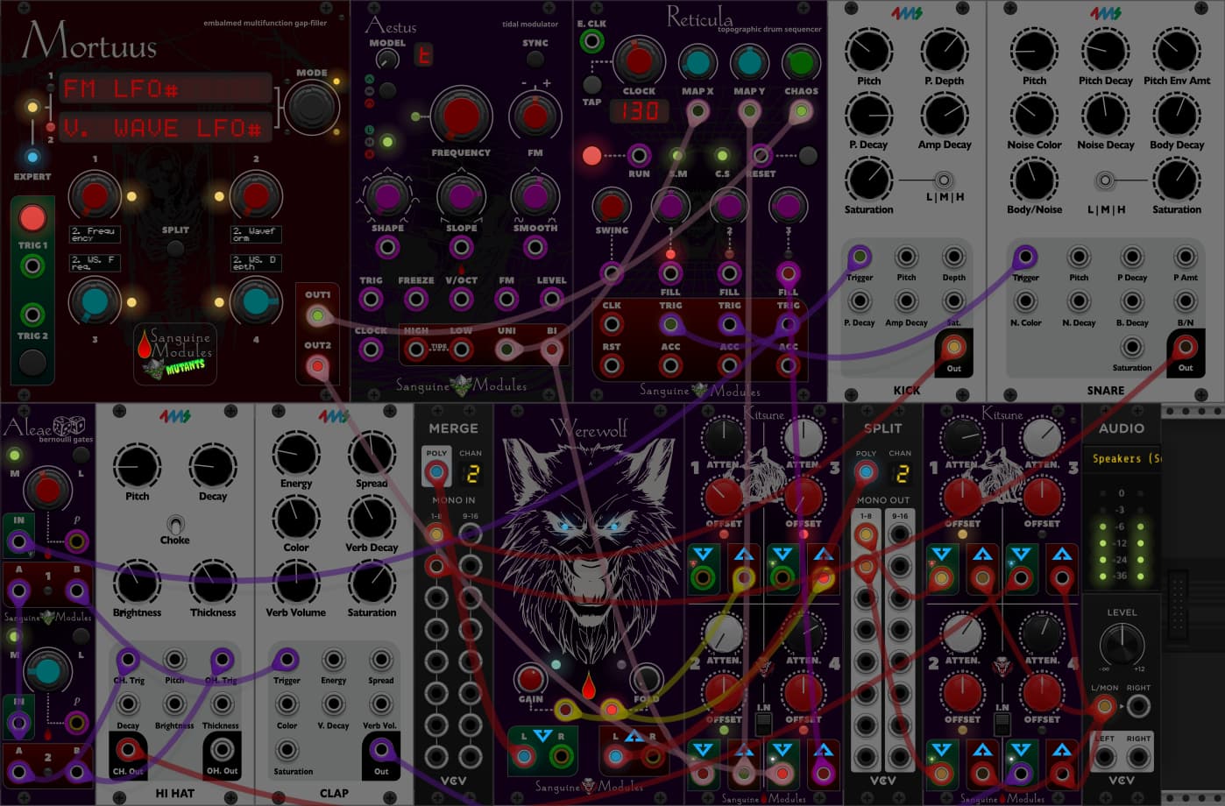Viewport: 1225px width, 806px height.
Task: Click the Trigger jack on CLAP module
Action: pos(287,660)
